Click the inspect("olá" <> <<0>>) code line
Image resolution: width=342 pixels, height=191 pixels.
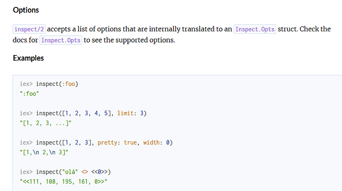tap(65, 172)
